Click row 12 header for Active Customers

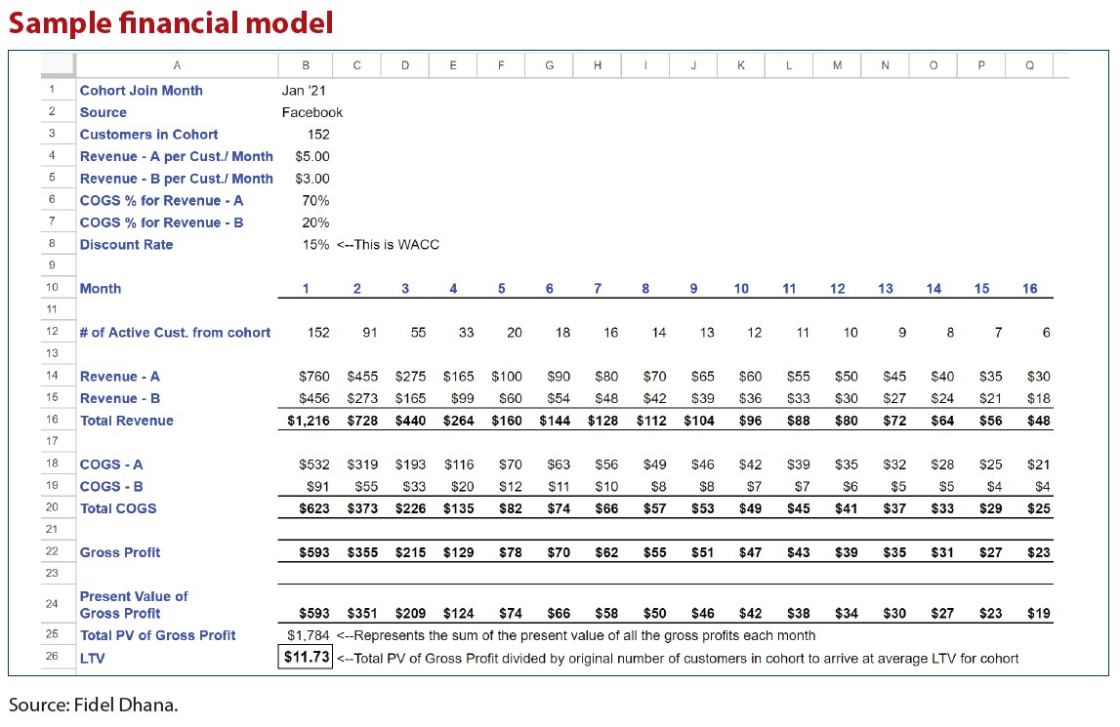pos(51,332)
